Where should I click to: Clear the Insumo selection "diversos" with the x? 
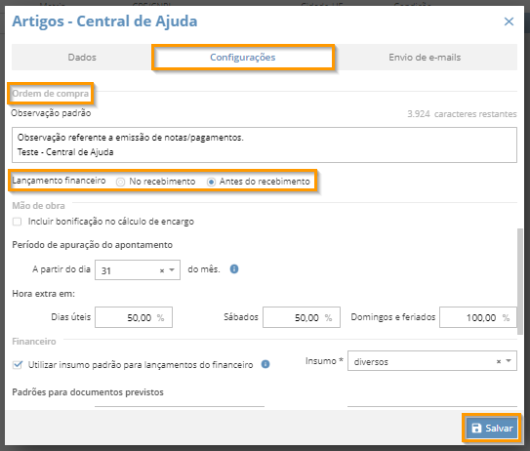point(498,361)
